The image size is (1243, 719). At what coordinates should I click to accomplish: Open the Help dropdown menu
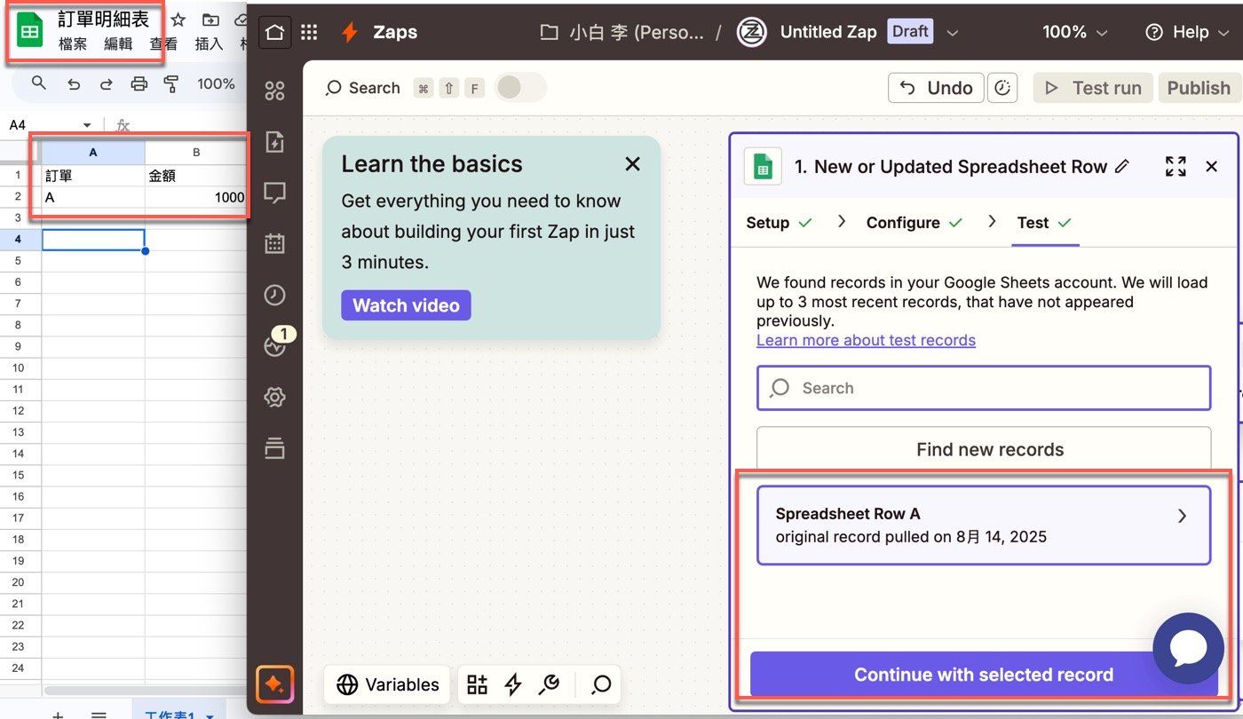point(1185,32)
